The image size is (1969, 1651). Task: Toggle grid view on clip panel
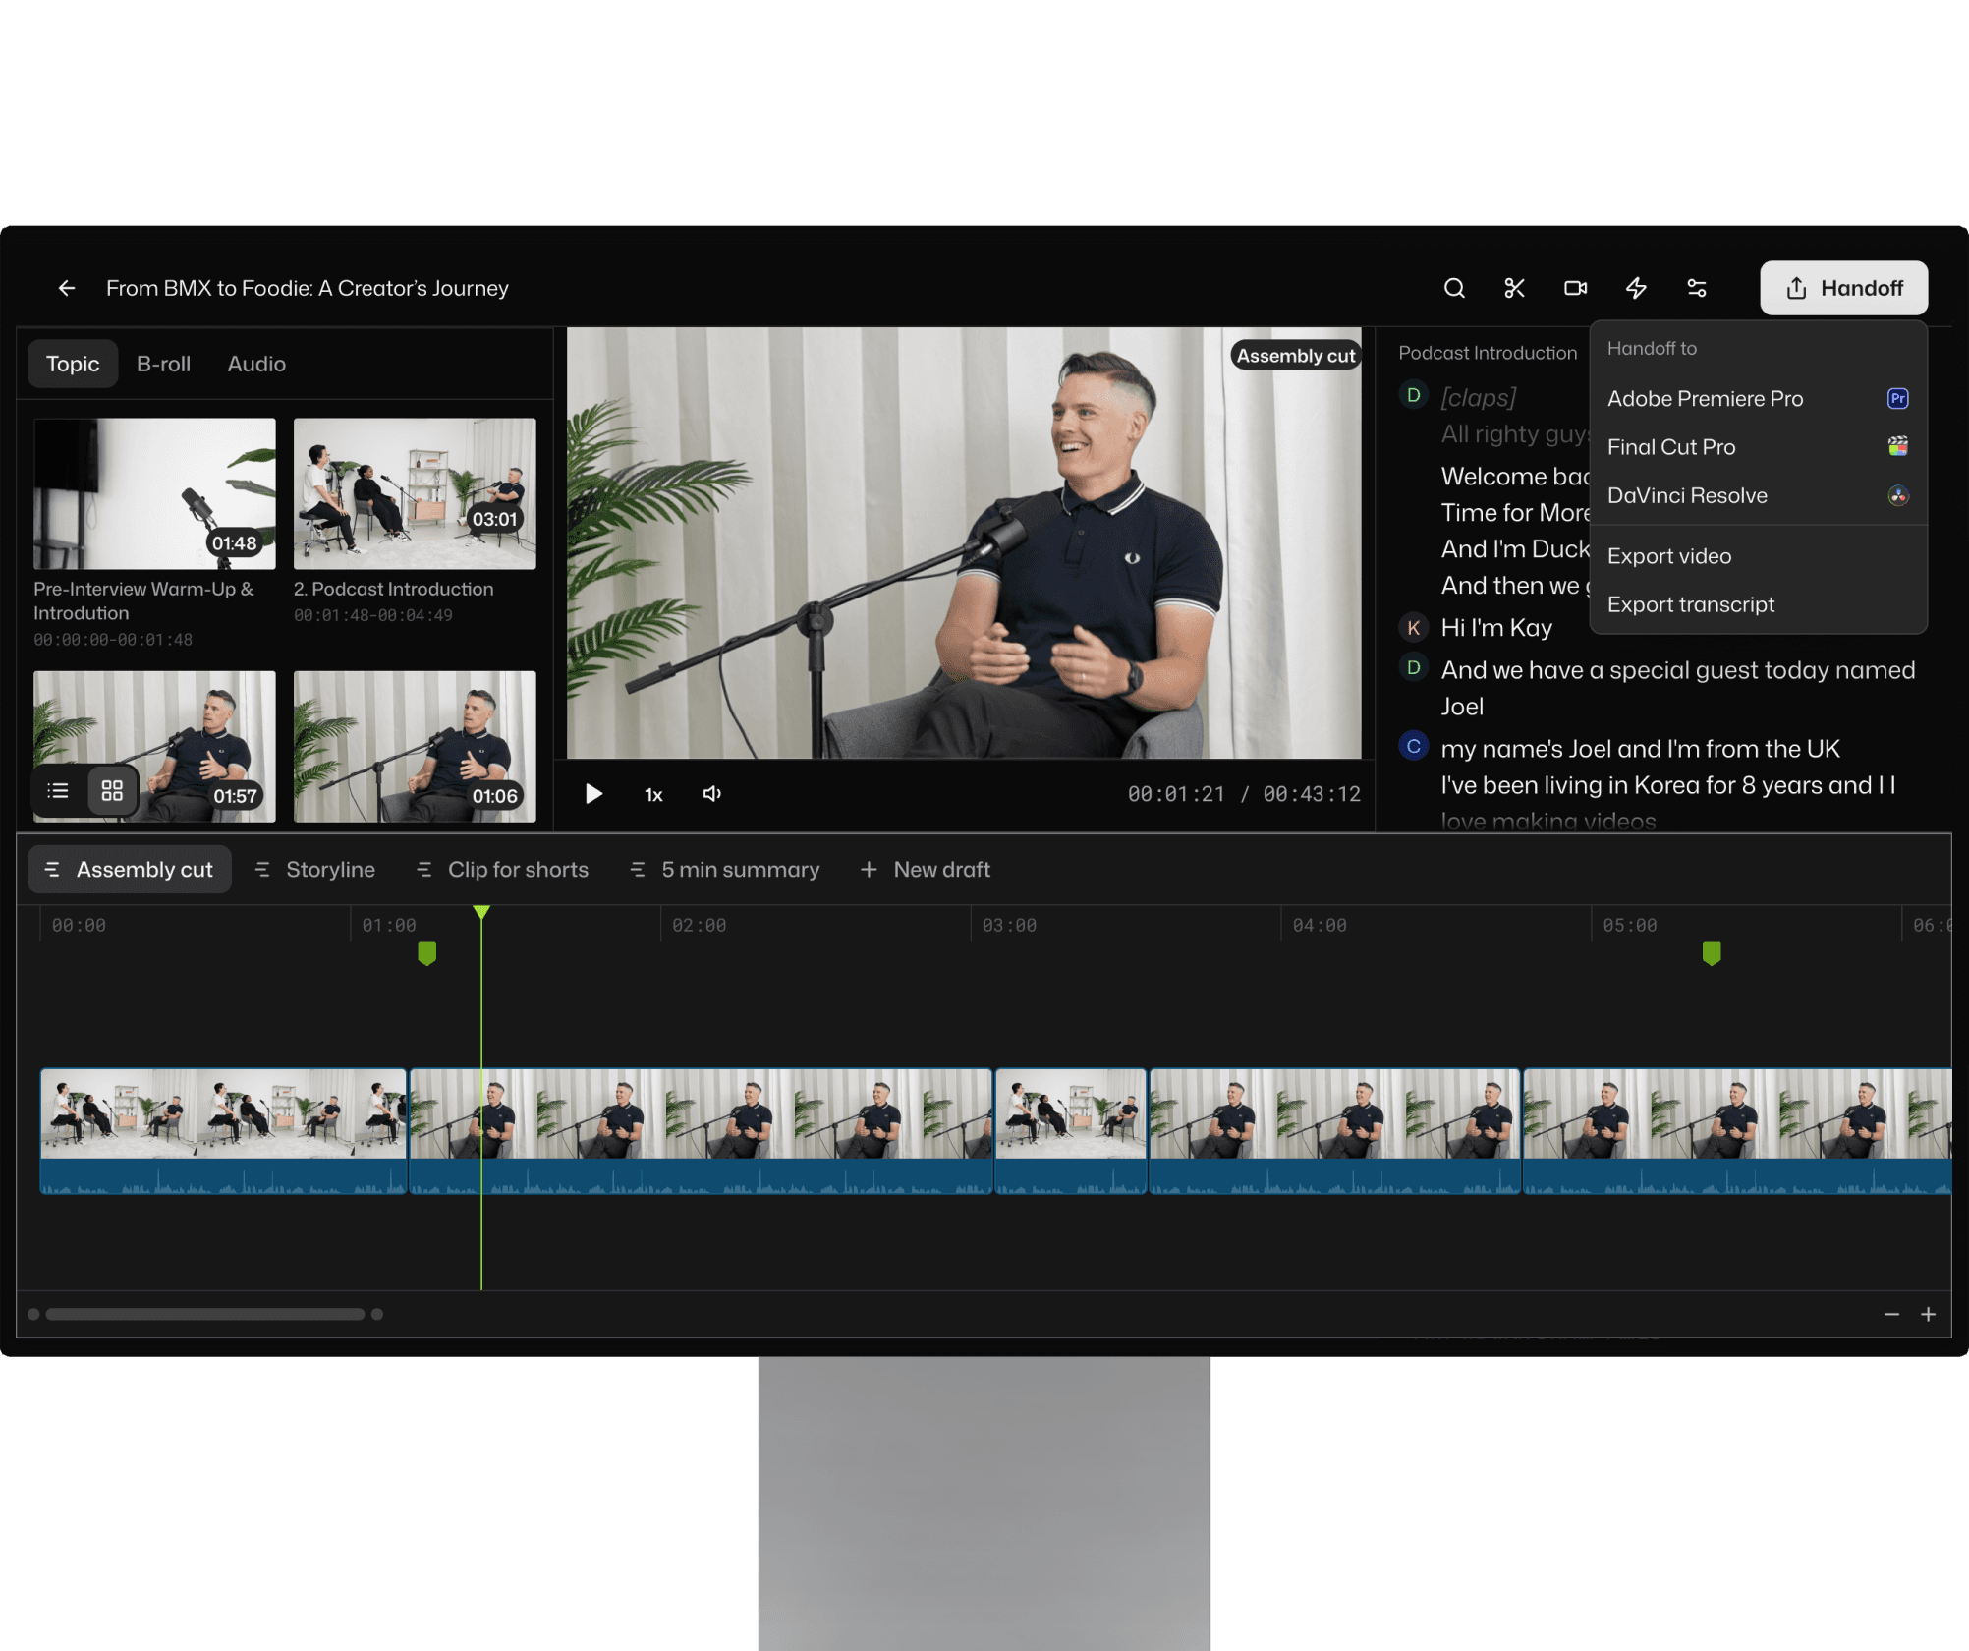coord(111,790)
